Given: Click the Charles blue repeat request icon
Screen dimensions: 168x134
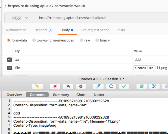Looking at the screenshot, I should pyautogui.click(x=111, y=86).
